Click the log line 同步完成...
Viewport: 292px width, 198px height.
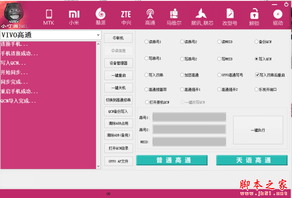(14, 82)
